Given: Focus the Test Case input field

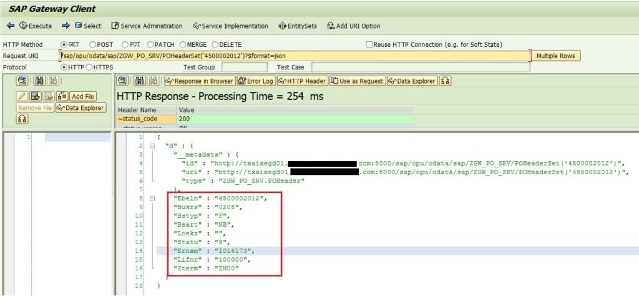Looking at the screenshot, I should coord(421,67).
